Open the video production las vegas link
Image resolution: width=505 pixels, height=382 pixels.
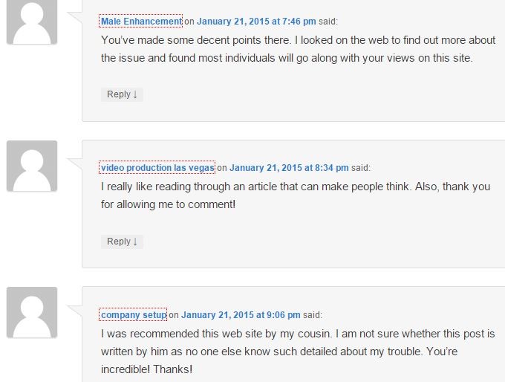157,168
